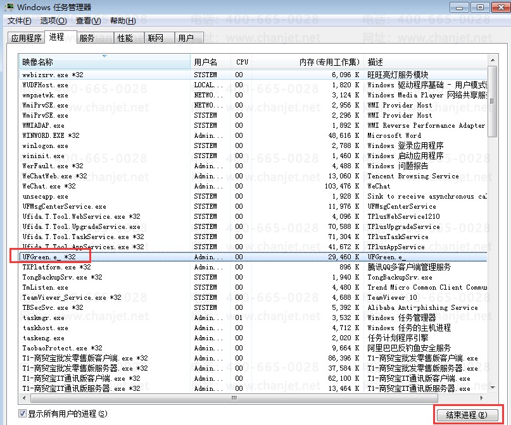Sort by 映像名称 column header

tap(104, 62)
